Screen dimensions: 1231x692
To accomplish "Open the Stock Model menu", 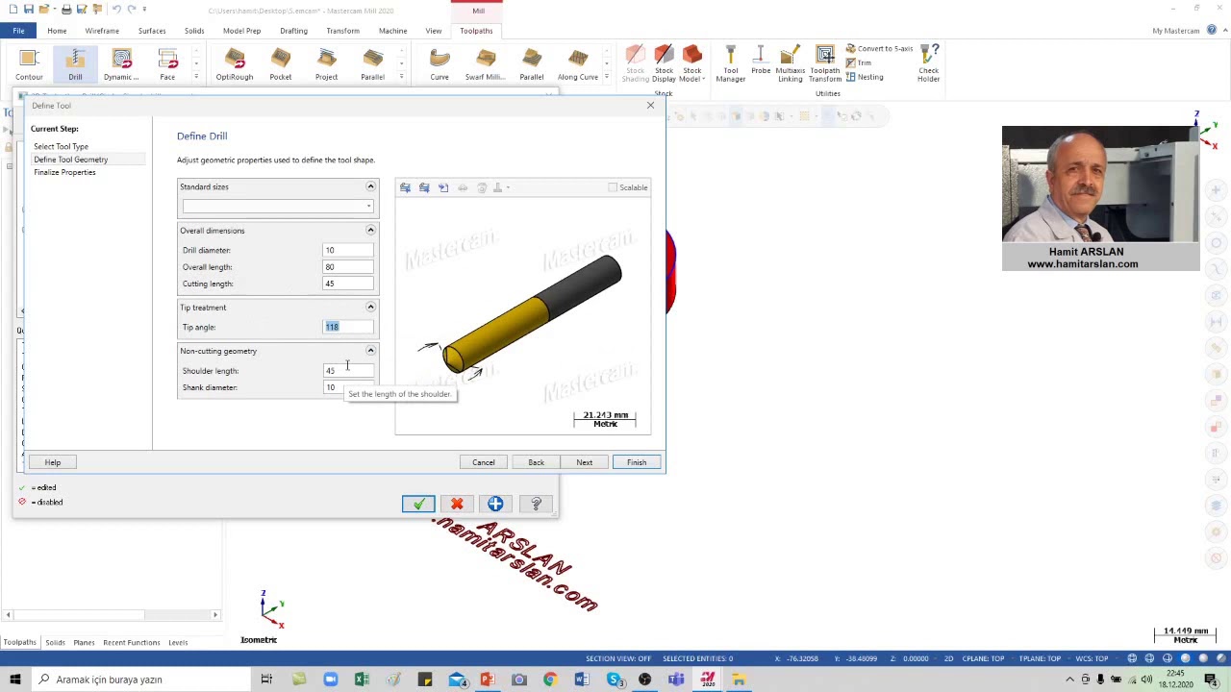I will (x=691, y=64).
